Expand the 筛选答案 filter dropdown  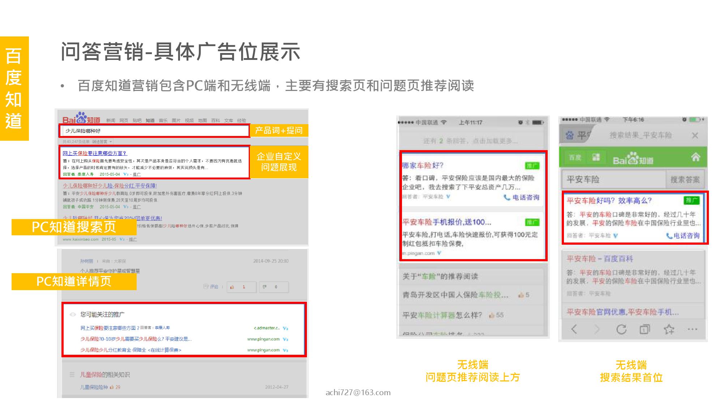pos(102,141)
